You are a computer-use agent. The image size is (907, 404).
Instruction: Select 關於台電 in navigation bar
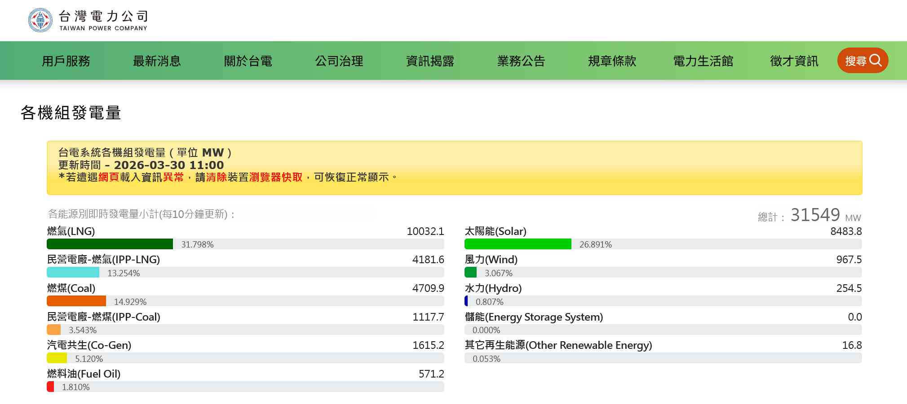pyautogui.click(x=248, y=61)
